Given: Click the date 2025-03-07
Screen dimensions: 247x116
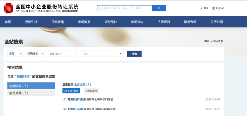Looking at the screenshot, I should pos(213,99).
